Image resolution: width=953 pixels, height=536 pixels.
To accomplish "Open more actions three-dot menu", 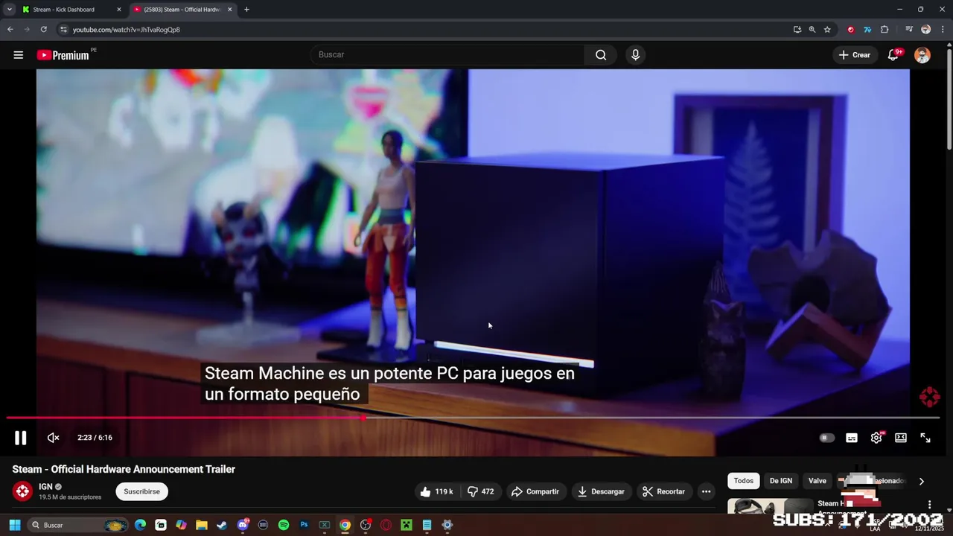I will point(706,491).
